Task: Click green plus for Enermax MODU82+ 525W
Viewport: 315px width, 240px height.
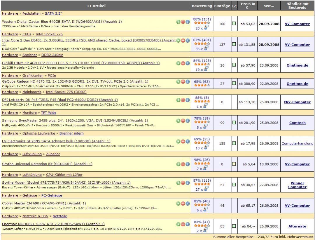Action: coord(178,224)
